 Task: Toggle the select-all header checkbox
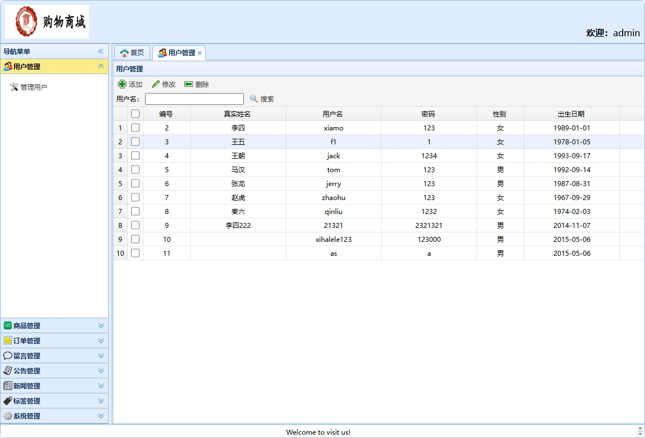(x=135, y=114)
